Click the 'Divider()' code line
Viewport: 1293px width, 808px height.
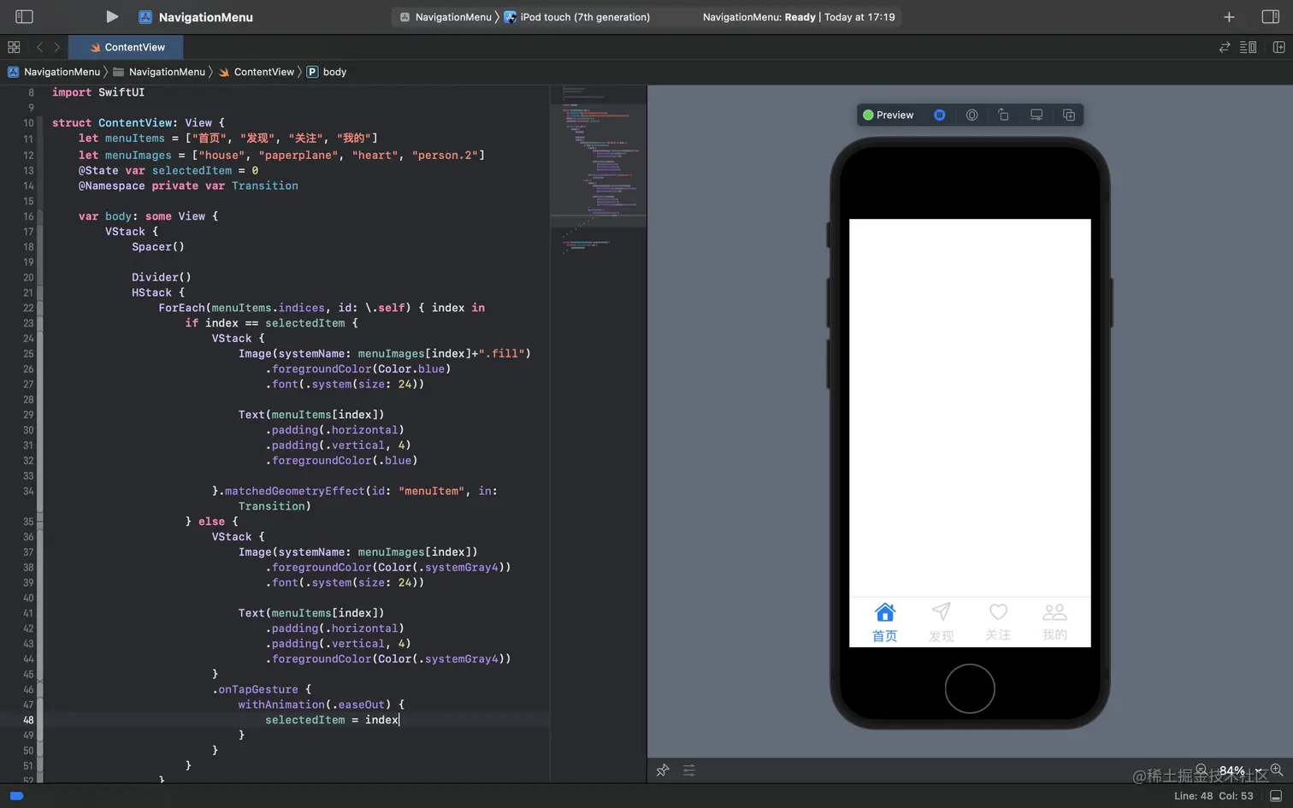click(162, 277)
